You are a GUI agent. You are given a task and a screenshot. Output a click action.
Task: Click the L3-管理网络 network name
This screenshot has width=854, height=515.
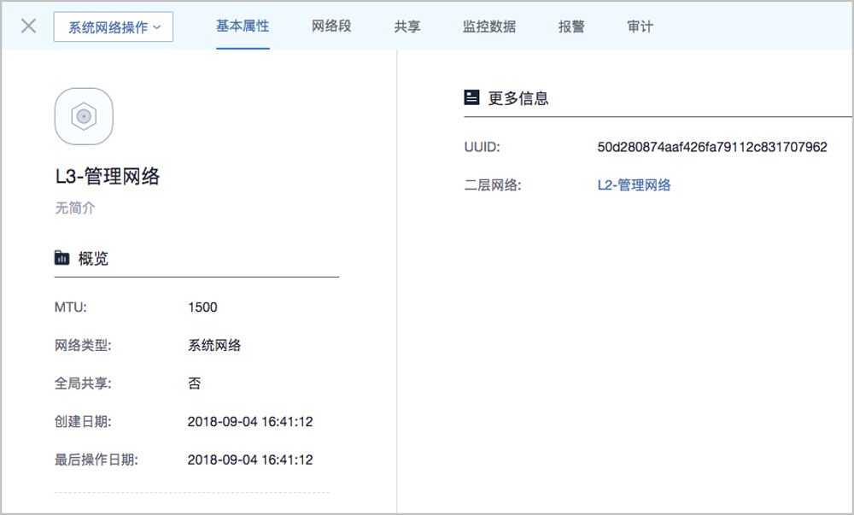point(108,177)
